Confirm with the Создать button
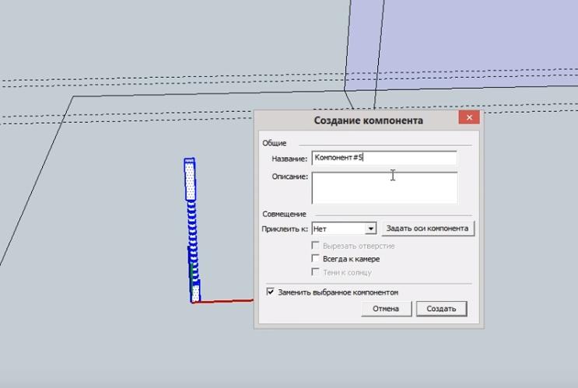Screen dimensions: 578x388 (441, 309)
